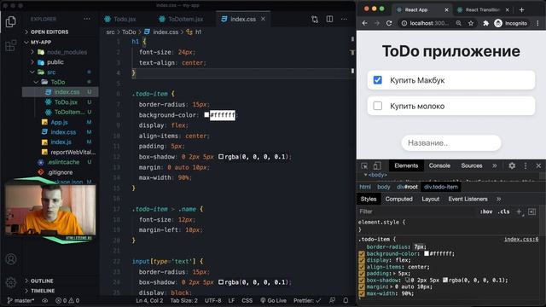
Task: Open the Chrome three-dot menu
Action: [538, 23]
